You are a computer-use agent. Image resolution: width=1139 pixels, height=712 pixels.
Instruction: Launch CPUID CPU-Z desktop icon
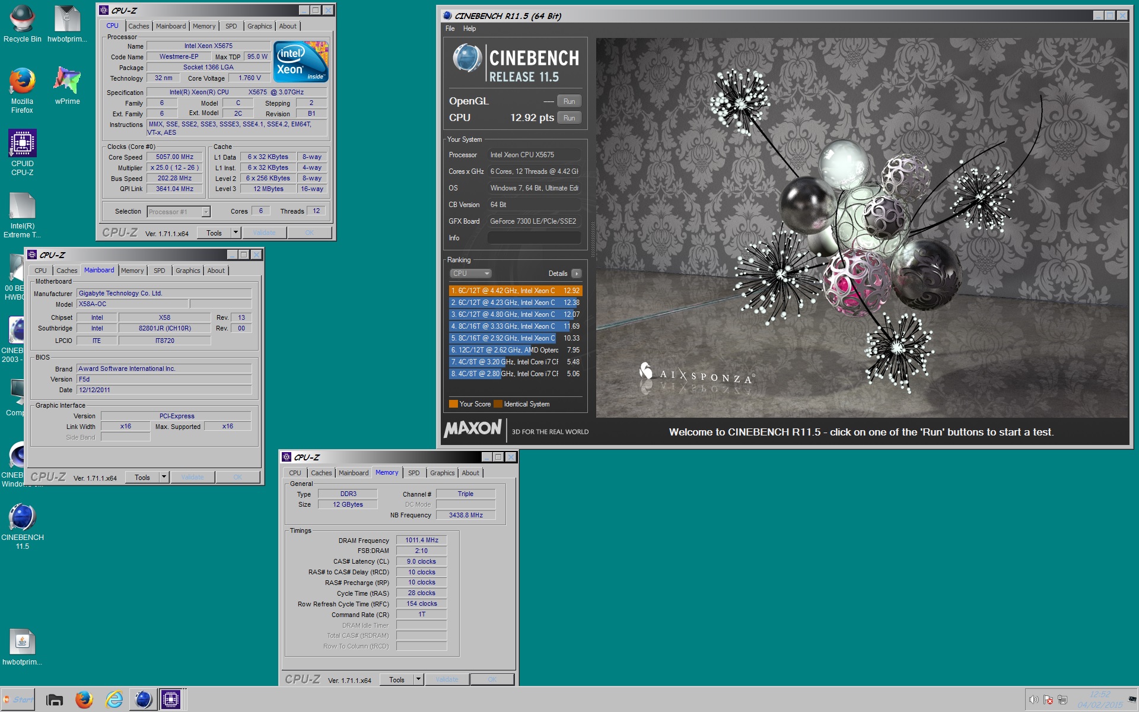pos(22,152)
